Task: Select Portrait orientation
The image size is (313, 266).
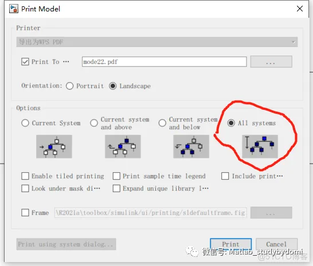Action: pos(70,86)
